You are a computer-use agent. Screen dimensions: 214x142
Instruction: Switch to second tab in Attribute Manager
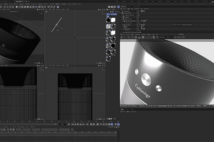[127, 109]
